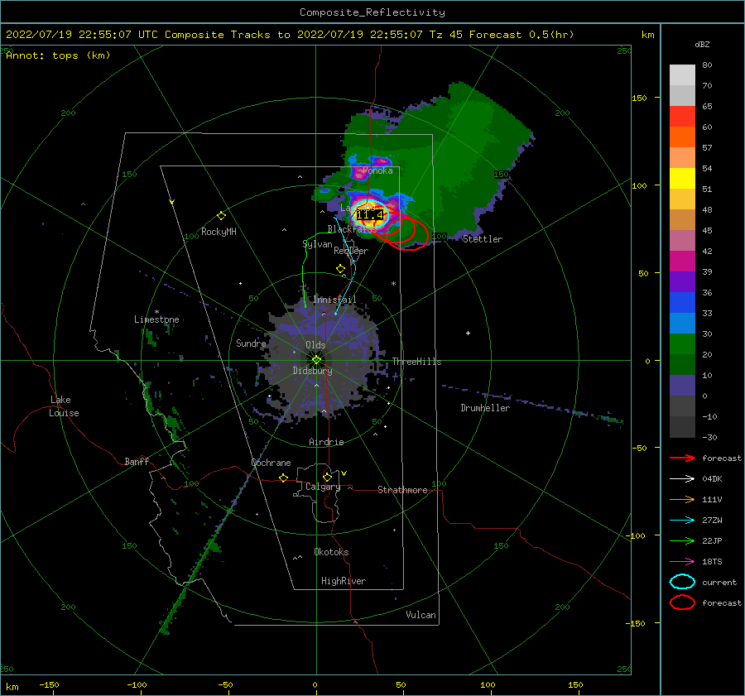Click the timestamp header text line
The image size is (745, 696).
click(290, 35)
